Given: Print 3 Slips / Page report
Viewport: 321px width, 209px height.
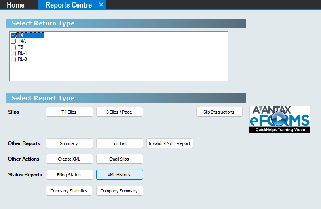Looking at the screenshot, I should tap(119, 112).
